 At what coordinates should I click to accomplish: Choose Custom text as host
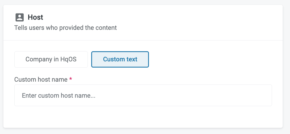[120, 59]
